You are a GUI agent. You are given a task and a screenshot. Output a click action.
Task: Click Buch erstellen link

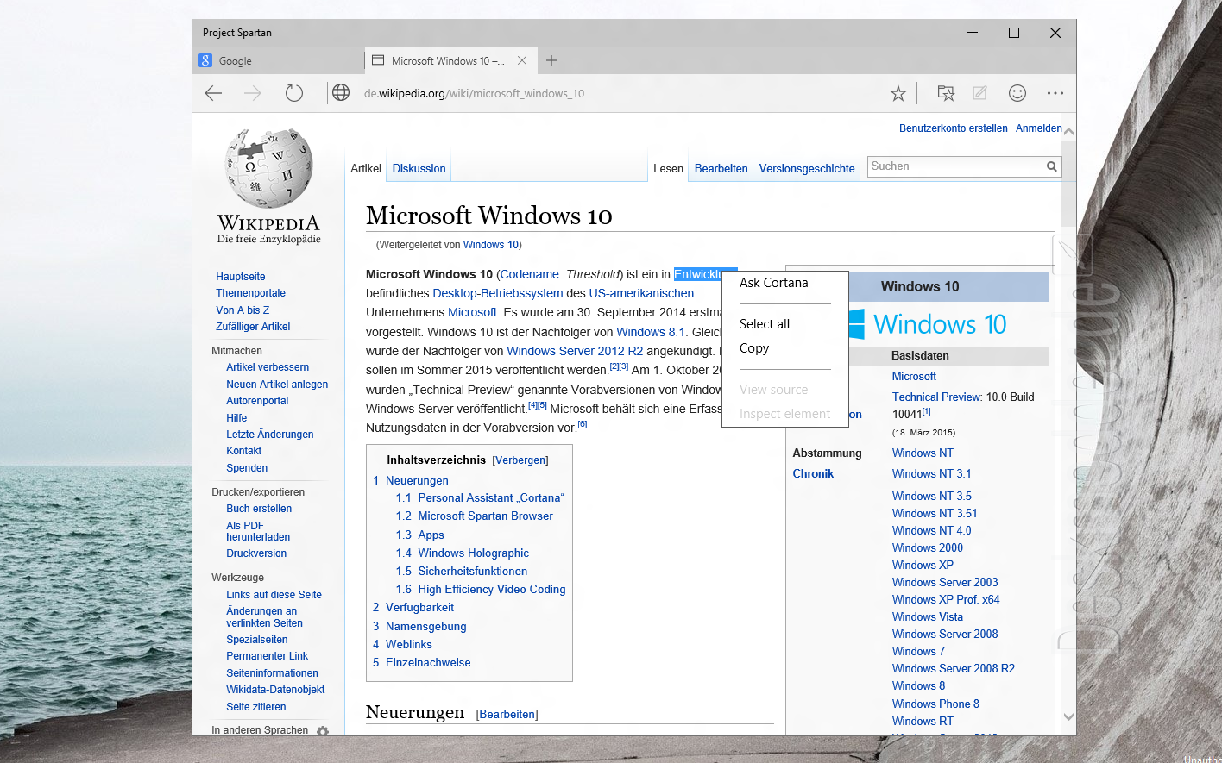pyautogui.click(x=259, y=509)
